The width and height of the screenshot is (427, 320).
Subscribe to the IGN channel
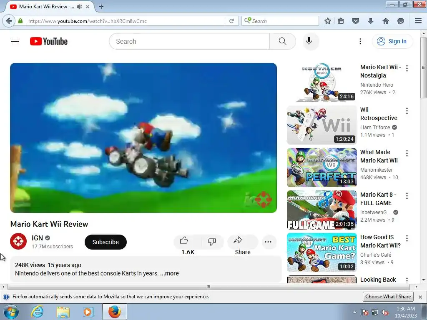point(105,242)
